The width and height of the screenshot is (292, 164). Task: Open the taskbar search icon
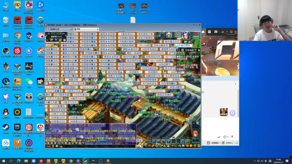[11, 161]
